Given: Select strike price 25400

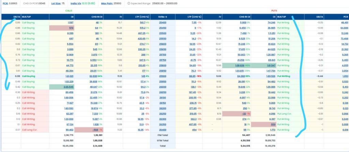Looking at the screenshot, I should click(x=163, y=22).
